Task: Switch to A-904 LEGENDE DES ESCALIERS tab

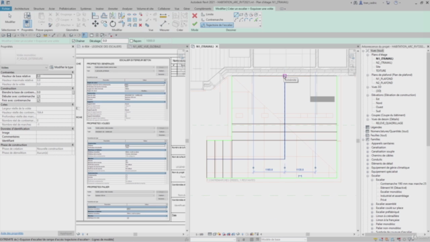Action: (101, 46)
